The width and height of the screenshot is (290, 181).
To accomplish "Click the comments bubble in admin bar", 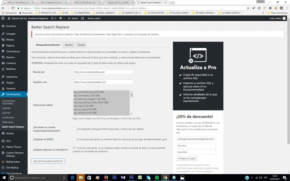I will coord(62,18).
